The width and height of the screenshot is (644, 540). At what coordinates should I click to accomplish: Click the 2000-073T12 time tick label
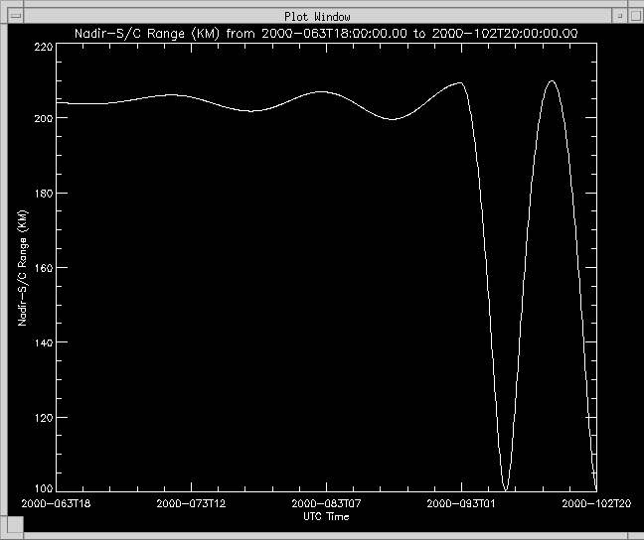coord(192,504)
